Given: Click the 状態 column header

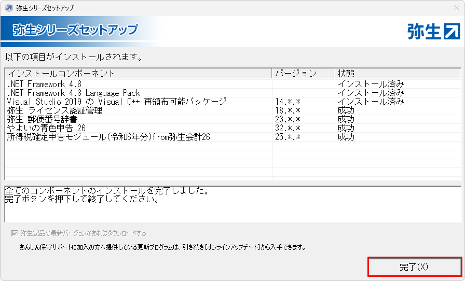Looking at the screenshot, I should [x=346, y=73].
